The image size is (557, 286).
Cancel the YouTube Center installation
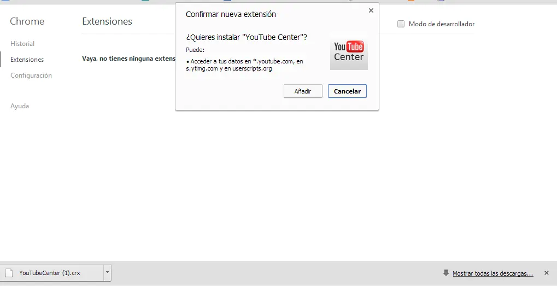tap(347, 91)
